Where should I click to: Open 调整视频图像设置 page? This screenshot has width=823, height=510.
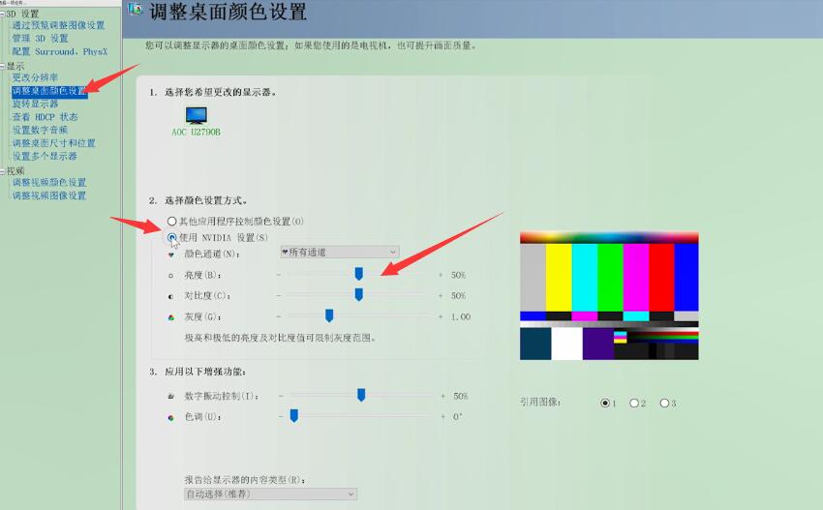pos(48,195)
